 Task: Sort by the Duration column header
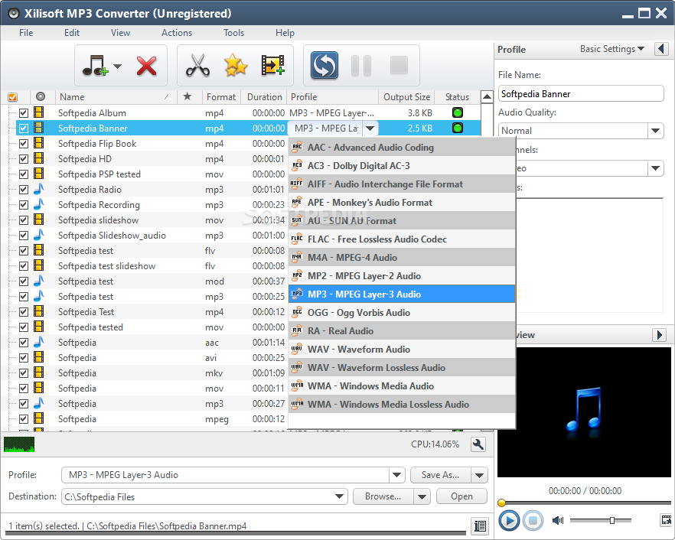[x=264, y=97]
